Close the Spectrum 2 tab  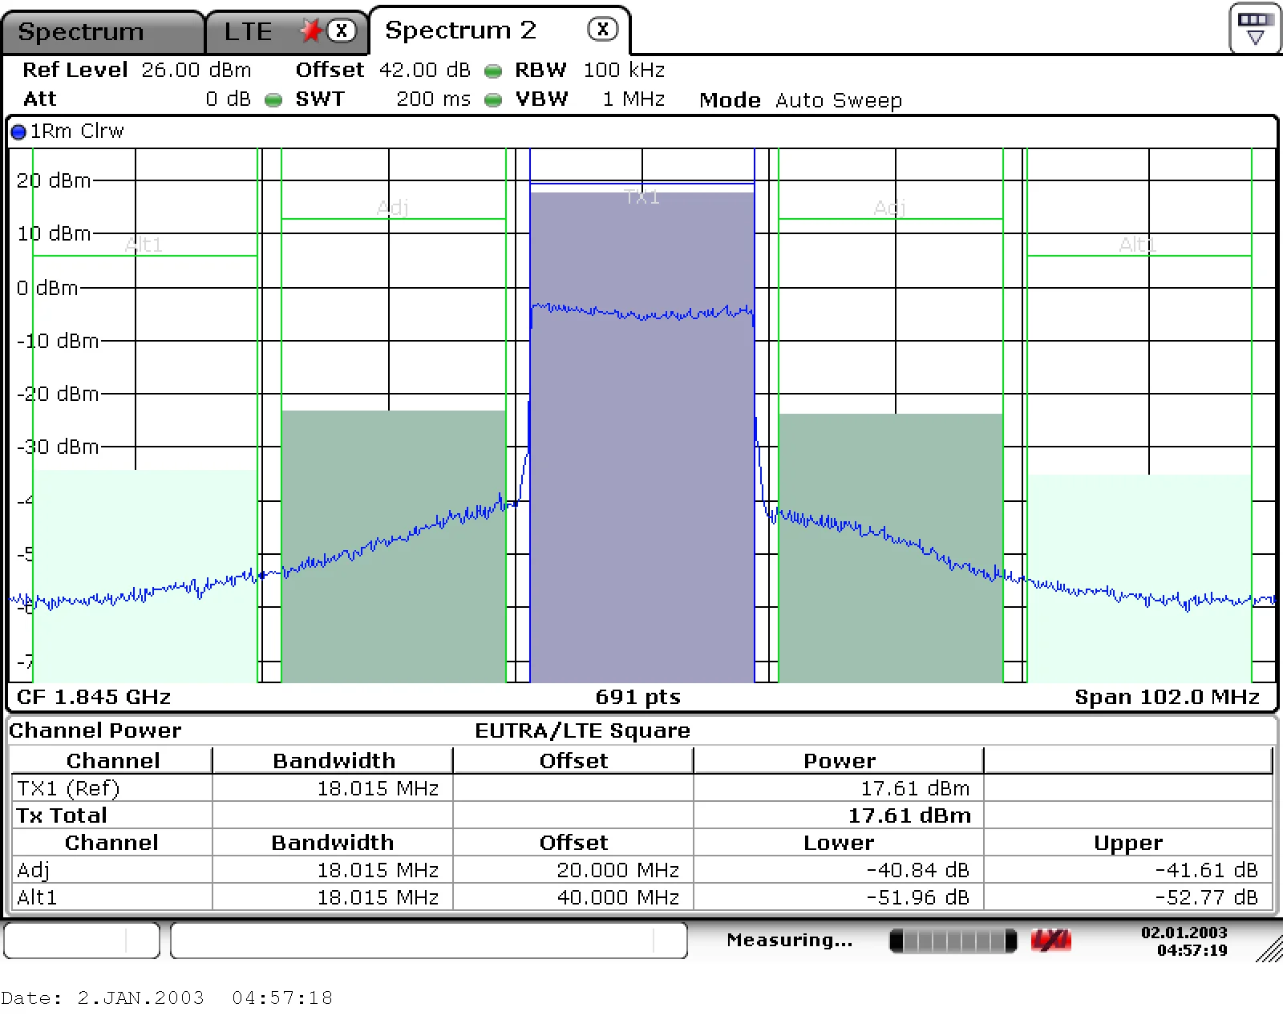(x=603, y=30)
